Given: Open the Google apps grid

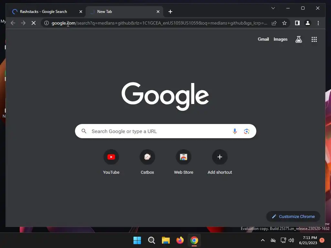Looking at the screenshot, I should (x=314, y=39).
